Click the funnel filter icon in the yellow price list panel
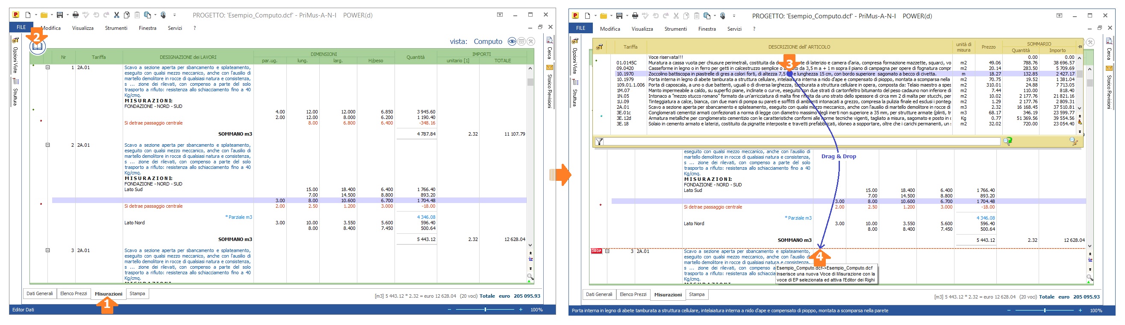The width and height of the screenshot is (1125, 325). pyautogui.click(x=599, y=142)
